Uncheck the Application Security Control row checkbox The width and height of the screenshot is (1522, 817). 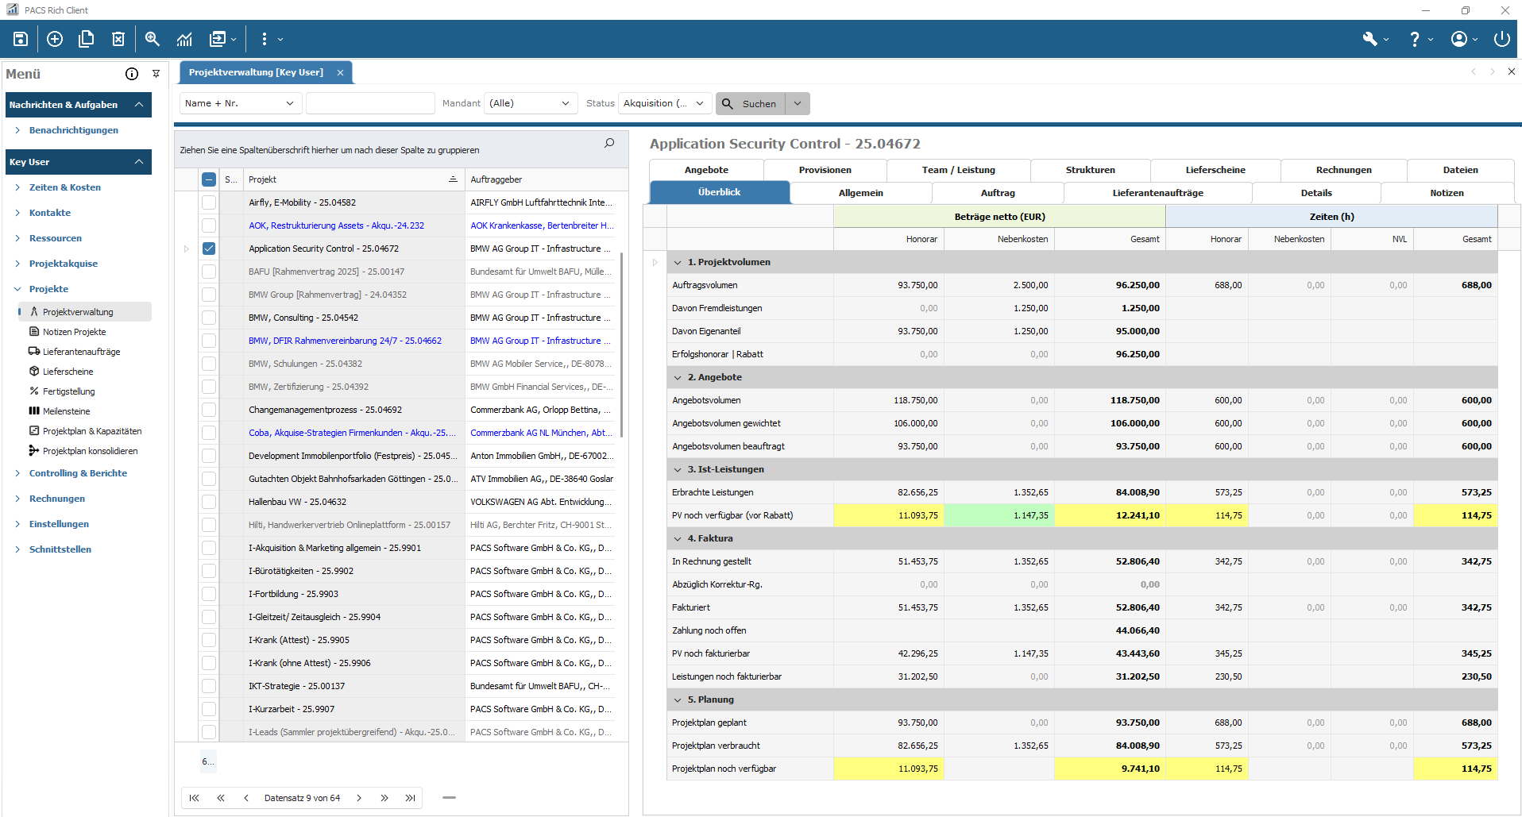(209, 249)
